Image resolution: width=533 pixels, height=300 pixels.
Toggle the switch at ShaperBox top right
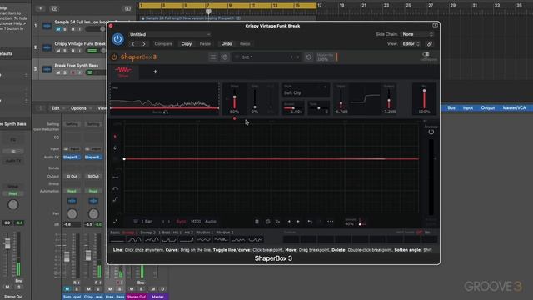click(426, 54)
